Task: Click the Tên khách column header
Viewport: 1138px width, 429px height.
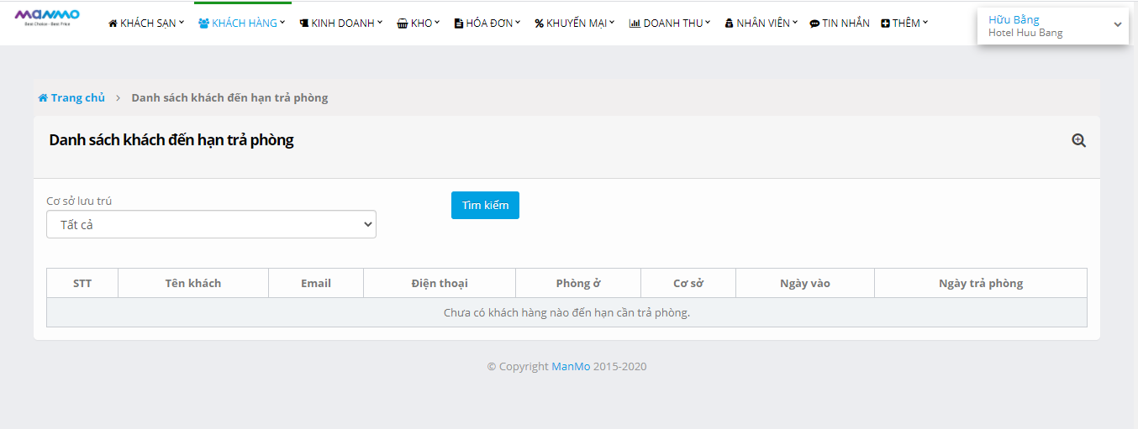Action: 192,284
